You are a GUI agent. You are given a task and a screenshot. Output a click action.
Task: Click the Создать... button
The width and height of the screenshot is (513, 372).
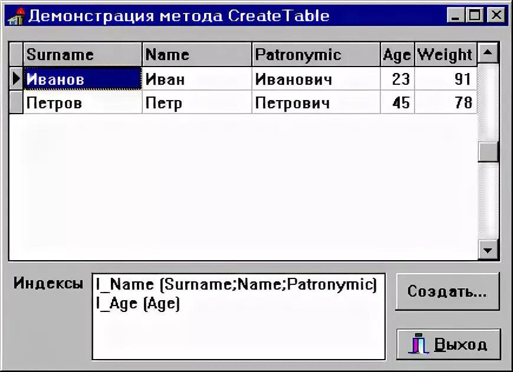447,291
